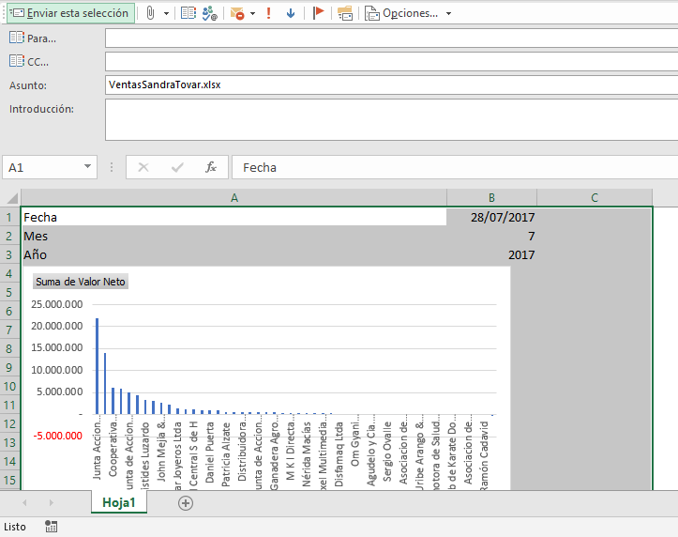Expand the permission dropdown arrow
Image resolution: width=678 pixels, height=537 pixels.
pos(252,14)
